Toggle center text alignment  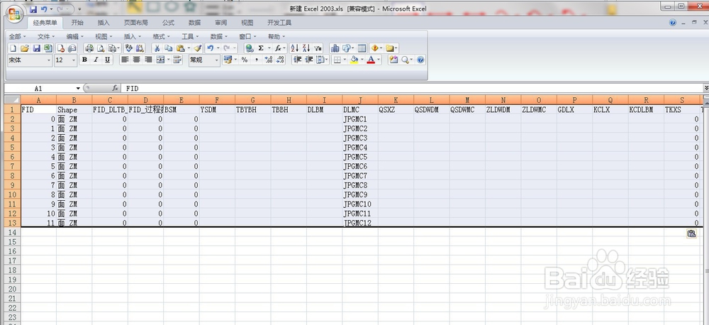(x=136, y=60)
